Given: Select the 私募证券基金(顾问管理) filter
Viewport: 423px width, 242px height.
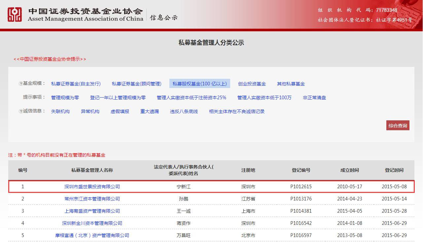Looking at the screenshot, I should pyautogui.click(x=136, y=84).
